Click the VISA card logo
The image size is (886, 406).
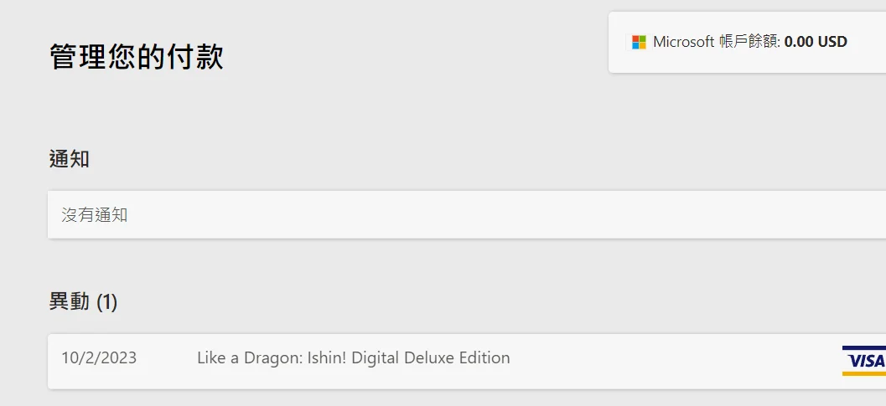pos(864,361)
